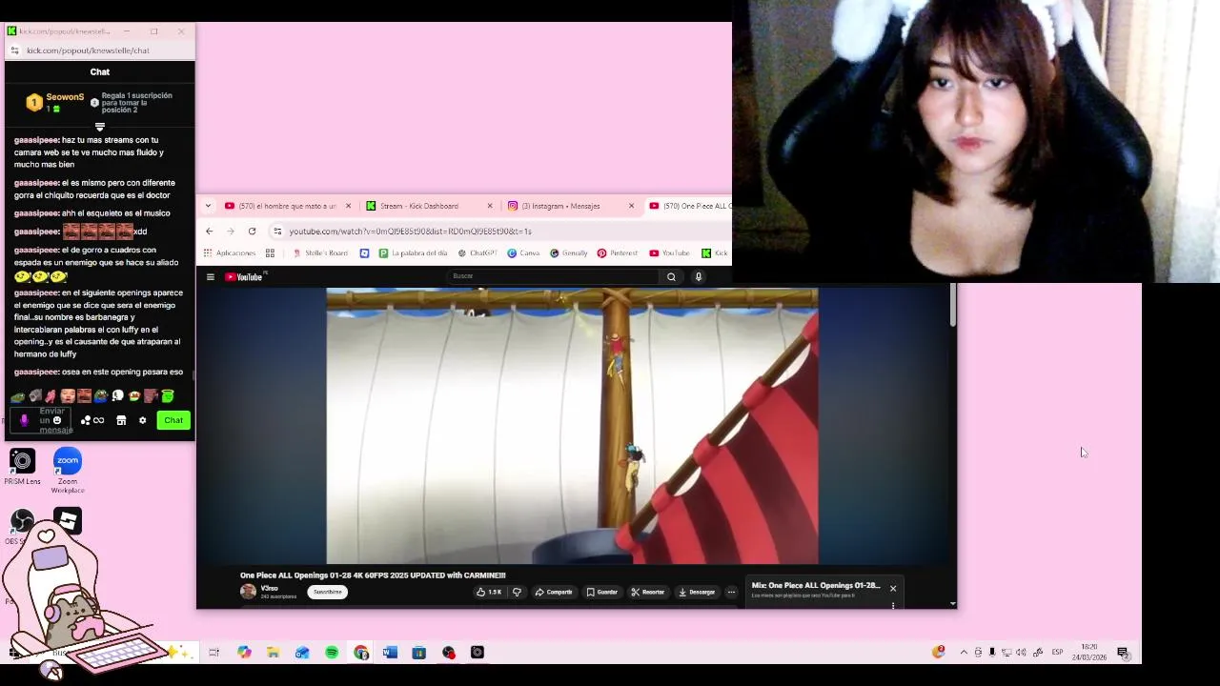
Task: Reload the YouTube page
Action: click(x=252, y=232)
